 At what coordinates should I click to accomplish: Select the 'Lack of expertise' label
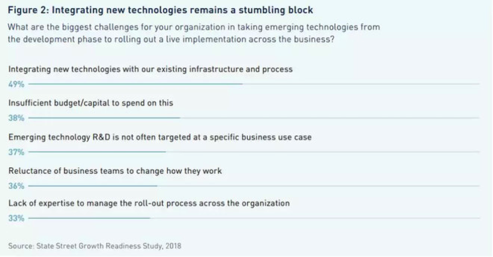[149, 203]
